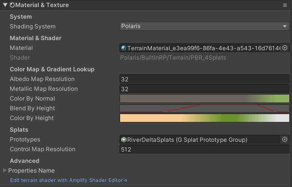The width and height of the screenshot is (292, 187).
Task: Click the Metallic Map Resolution field
Action: tap(204, 89)
